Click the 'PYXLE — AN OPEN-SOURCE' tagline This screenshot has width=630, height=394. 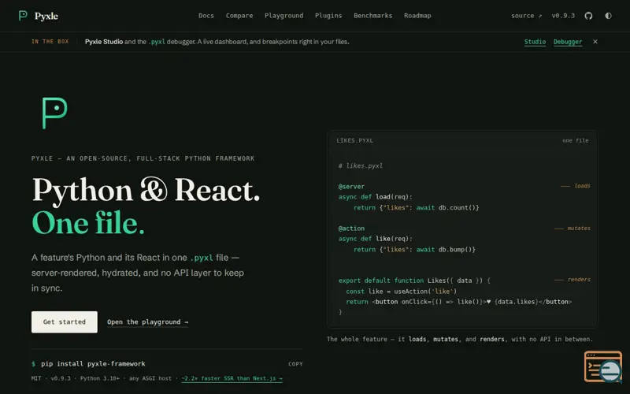pos(143,158)
